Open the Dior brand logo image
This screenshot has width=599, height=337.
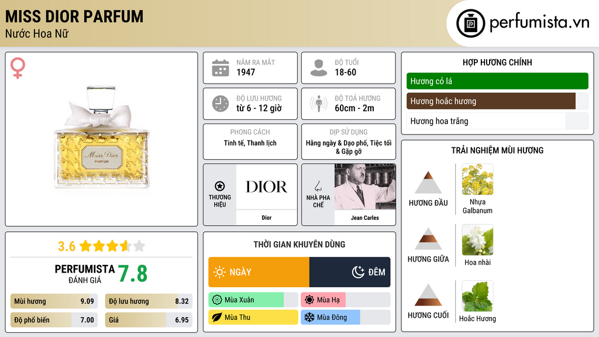pos(266,187)
